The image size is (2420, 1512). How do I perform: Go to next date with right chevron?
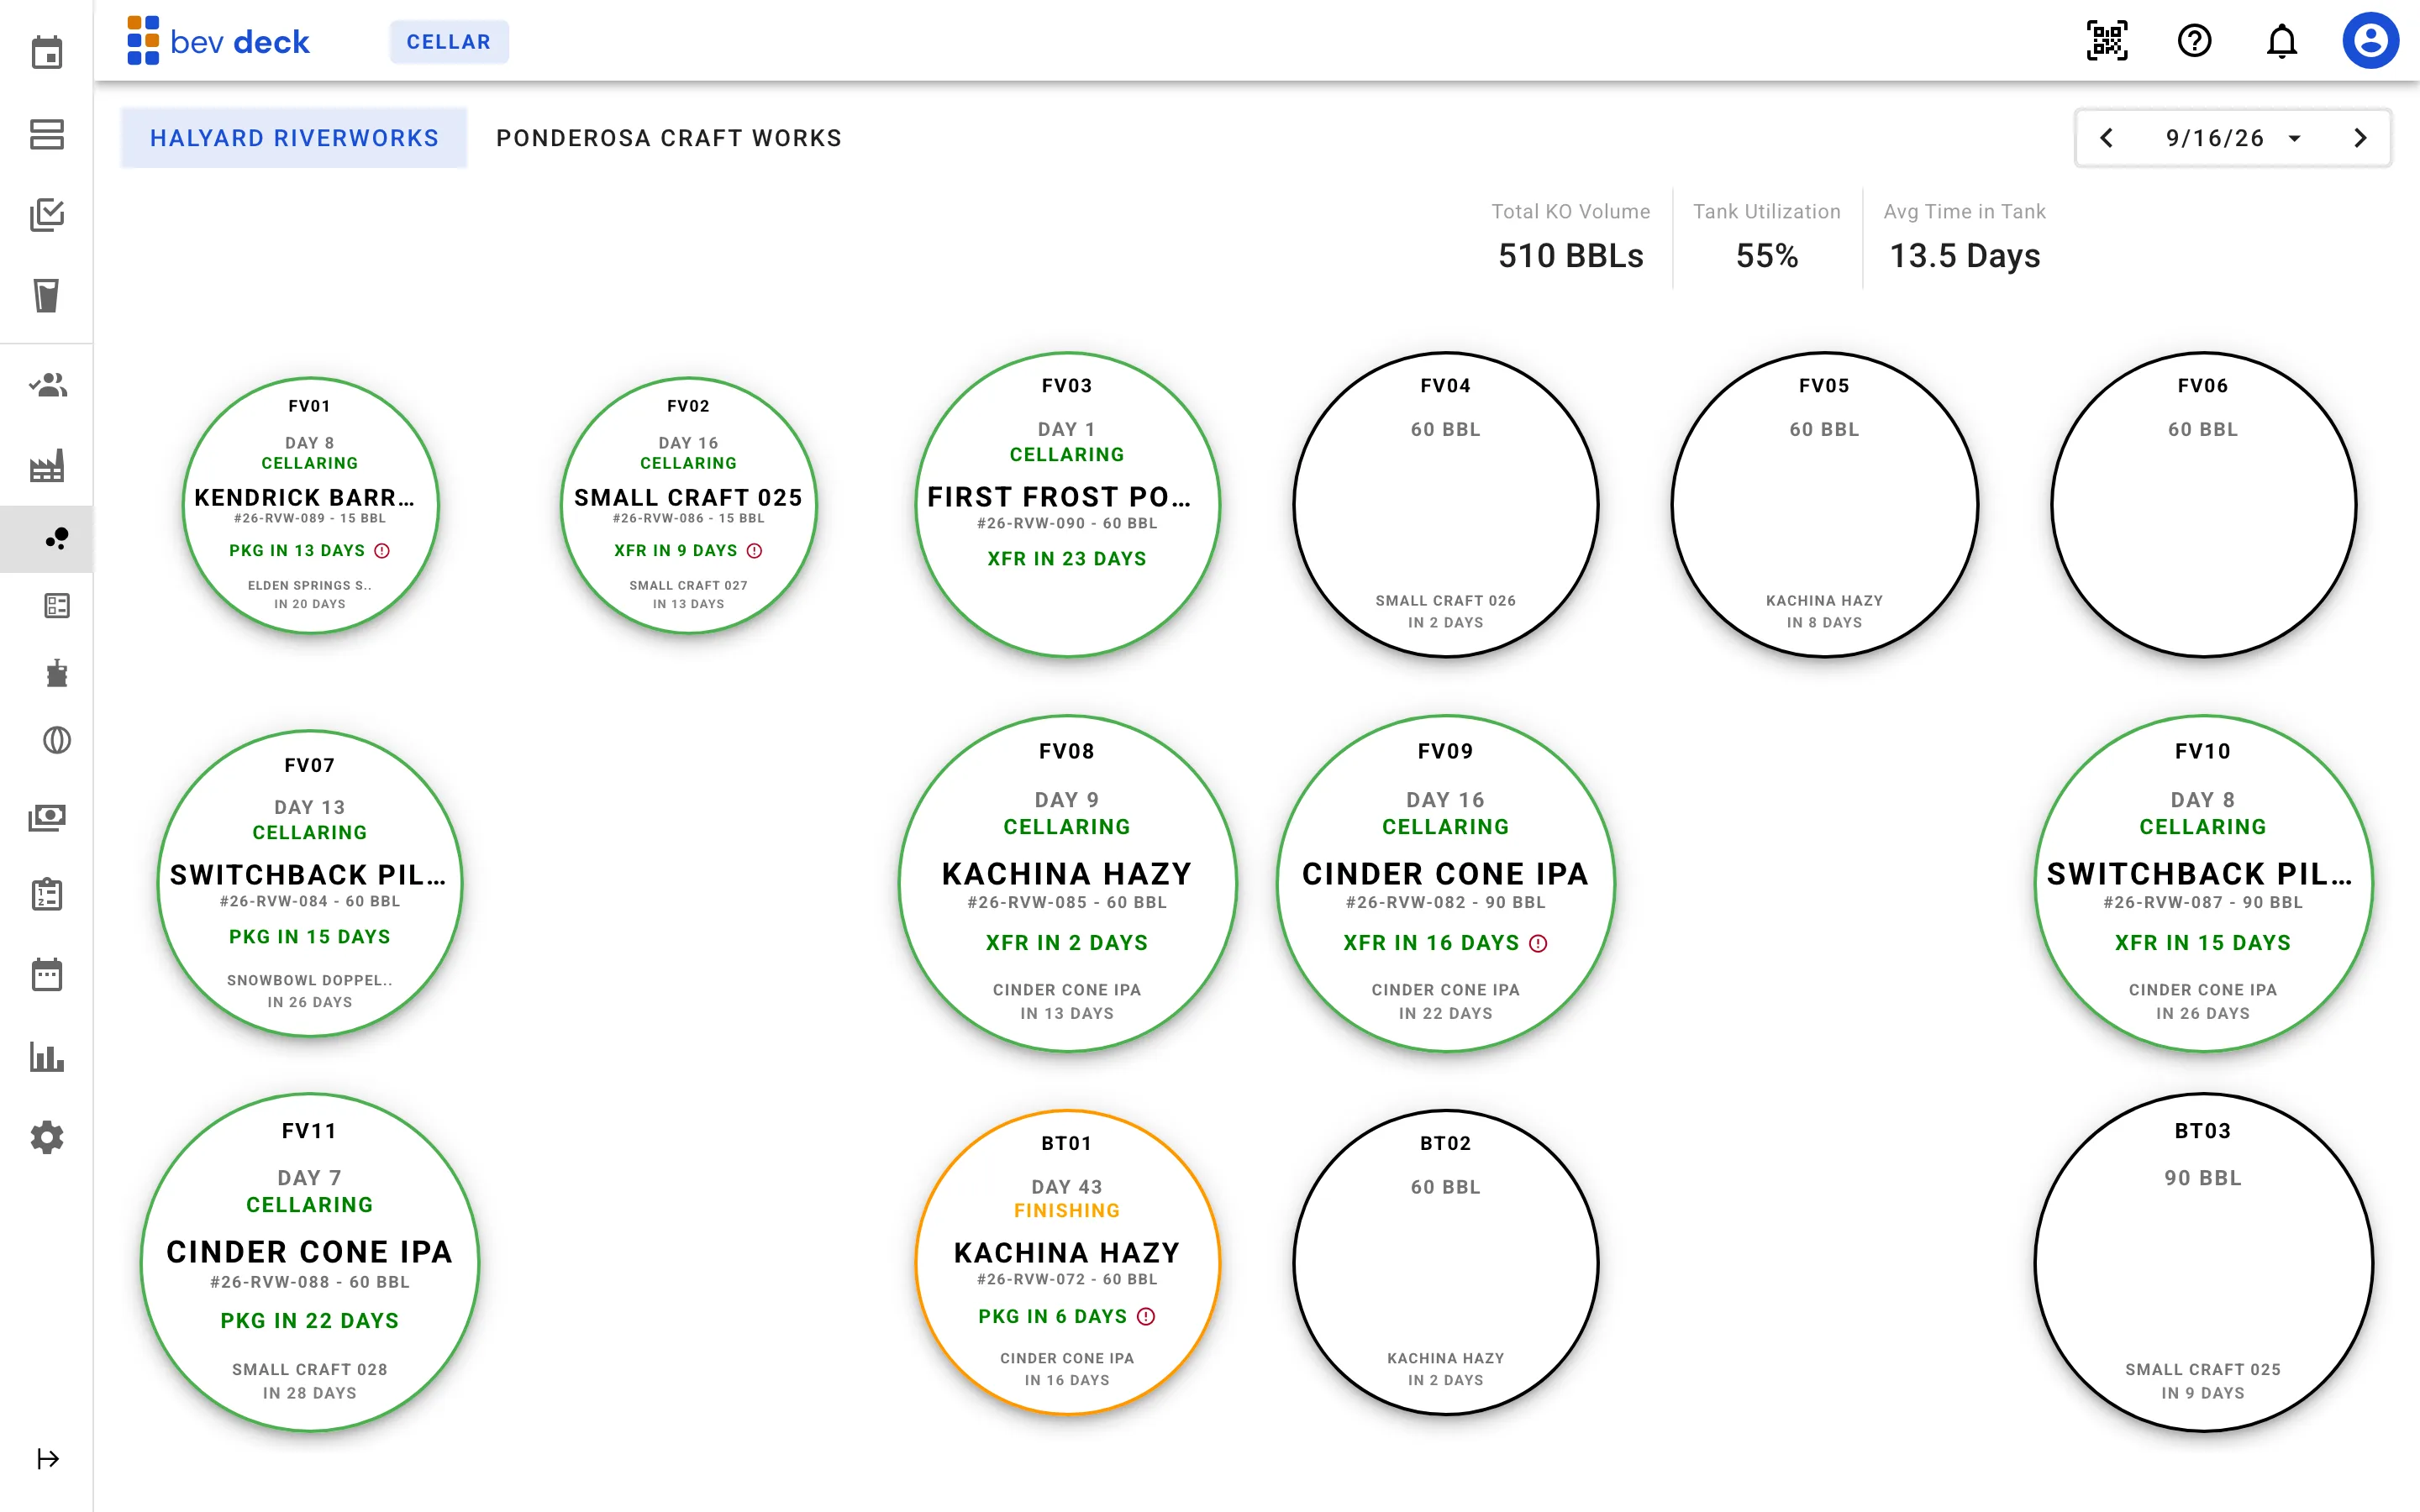pyautogui.click(x=2360, y=138)
